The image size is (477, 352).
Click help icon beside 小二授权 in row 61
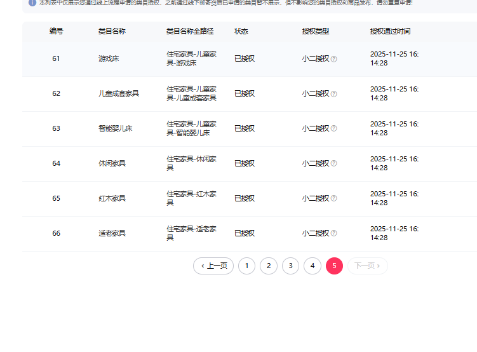(x=334, y=59)
